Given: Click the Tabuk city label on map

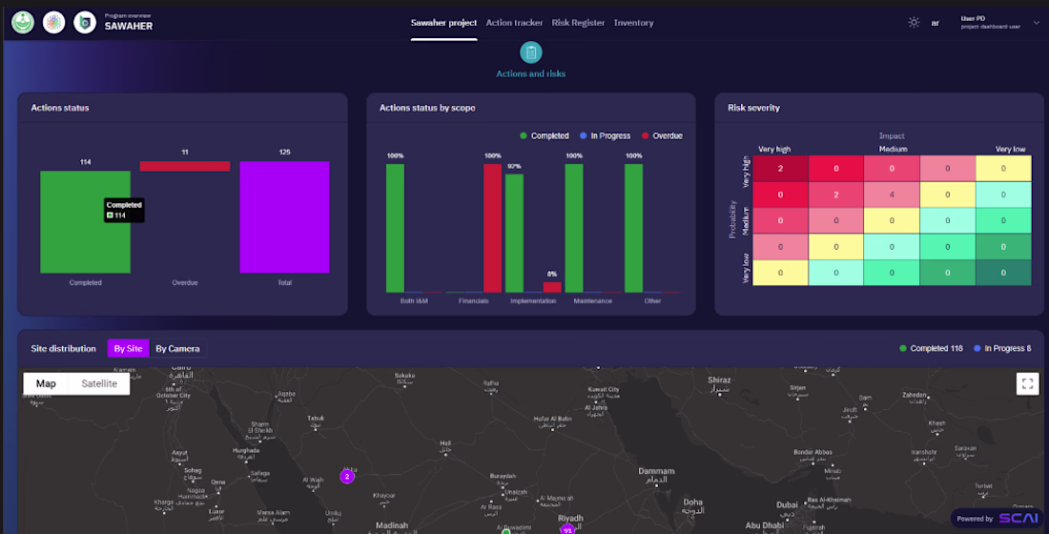Looking at the screenshot, I should pyautogui.click(x=316, y=421).
